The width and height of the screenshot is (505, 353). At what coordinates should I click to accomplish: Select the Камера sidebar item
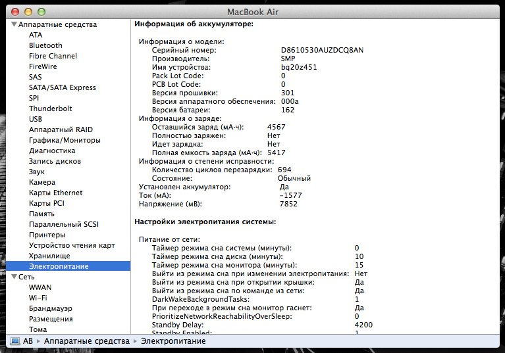[42, 182]
